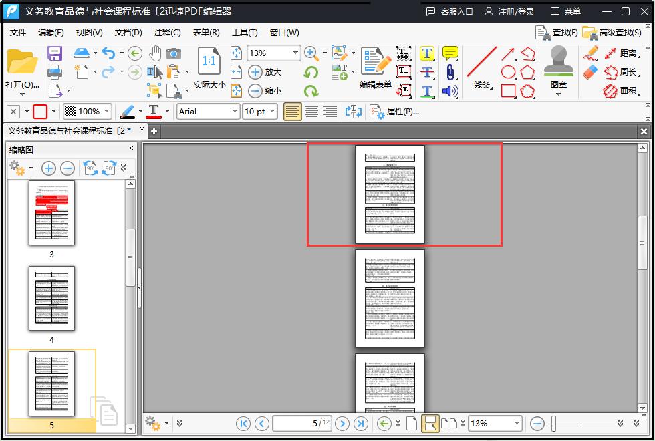This screenshot has height=441, width=655.
Task: Open the 注释(C) menu
Action: [x=167, y=32]
